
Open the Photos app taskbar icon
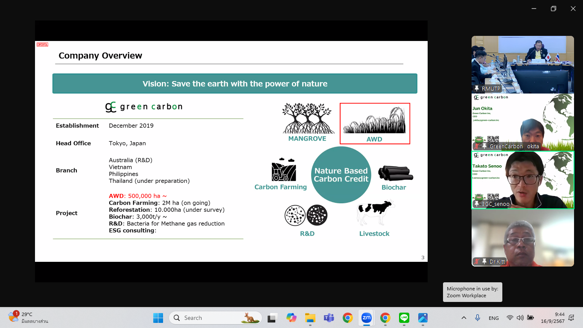pos(423,318)
